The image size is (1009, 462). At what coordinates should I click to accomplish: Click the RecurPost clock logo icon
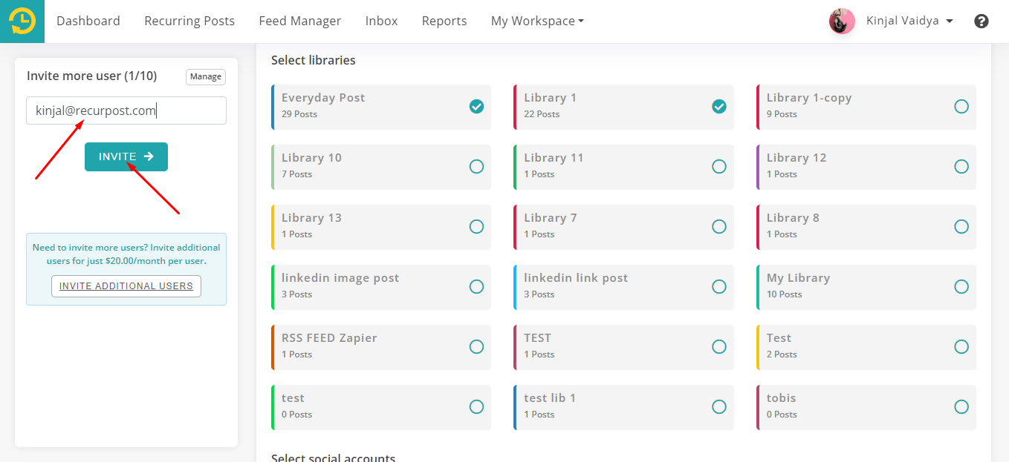tap(22, 21)
